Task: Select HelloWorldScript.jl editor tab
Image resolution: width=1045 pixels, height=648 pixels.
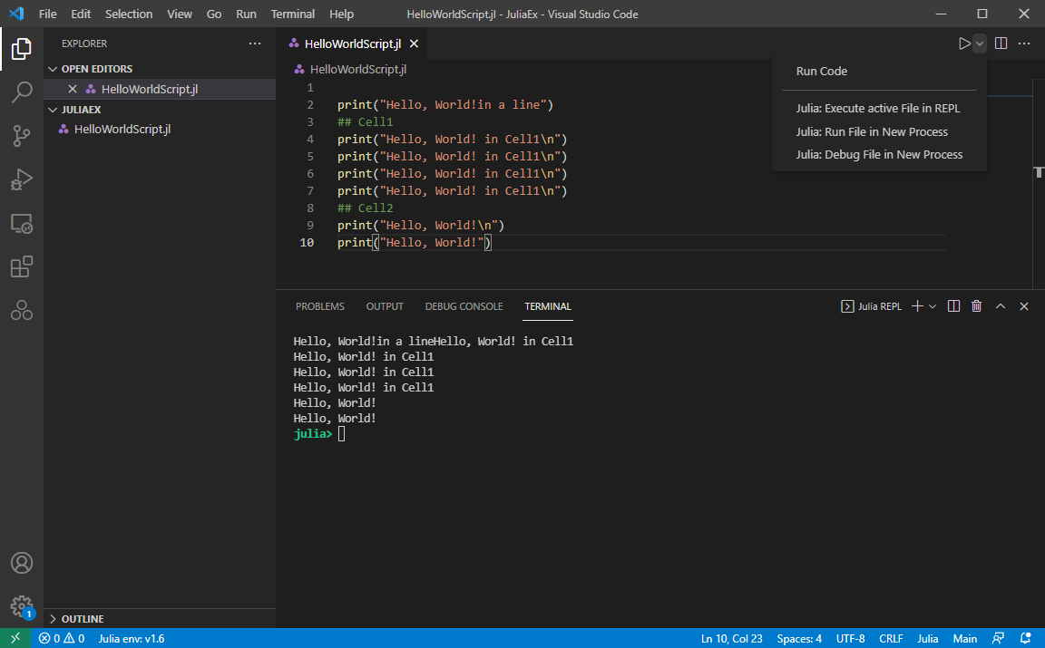Action: [x=353, y=44]
